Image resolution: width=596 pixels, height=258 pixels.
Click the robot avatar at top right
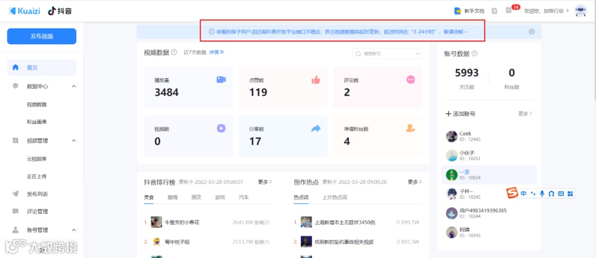(x=581, y=10)
